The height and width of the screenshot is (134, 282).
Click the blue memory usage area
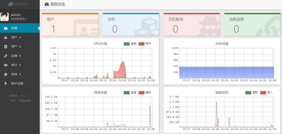(227, 72)
